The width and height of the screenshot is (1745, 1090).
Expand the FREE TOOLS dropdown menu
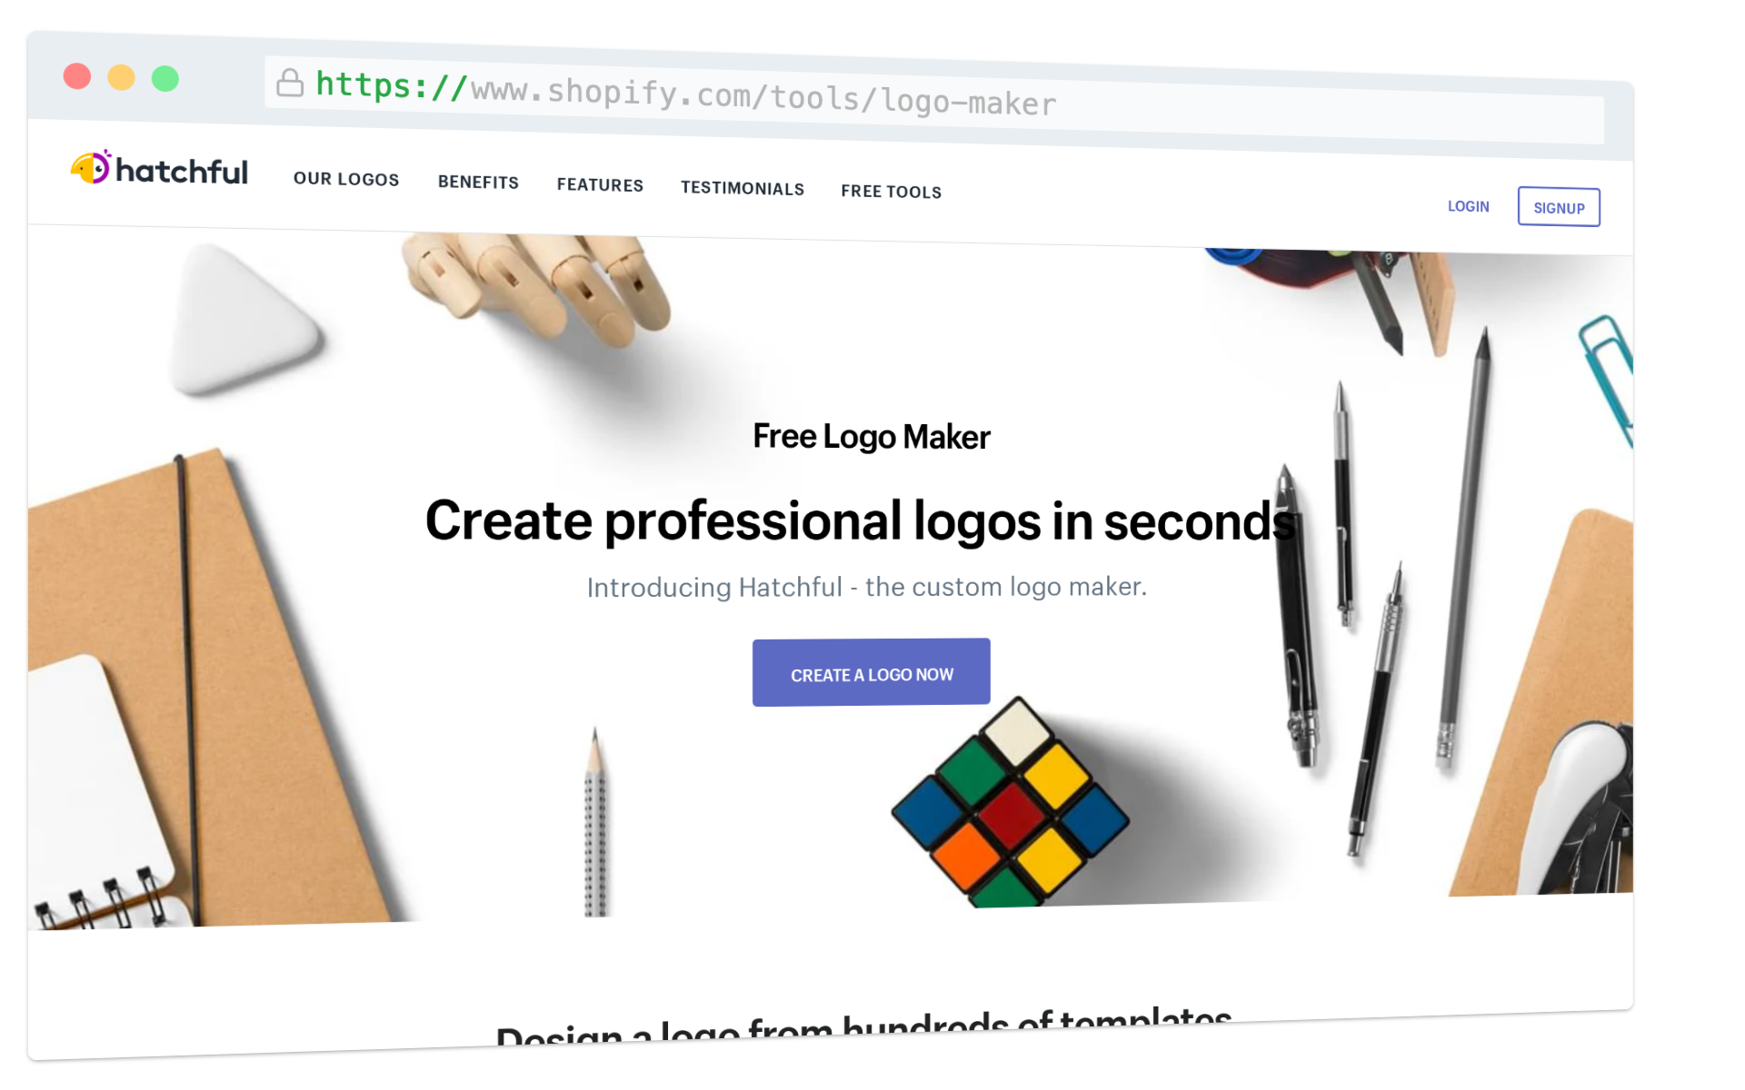[892, 191]
